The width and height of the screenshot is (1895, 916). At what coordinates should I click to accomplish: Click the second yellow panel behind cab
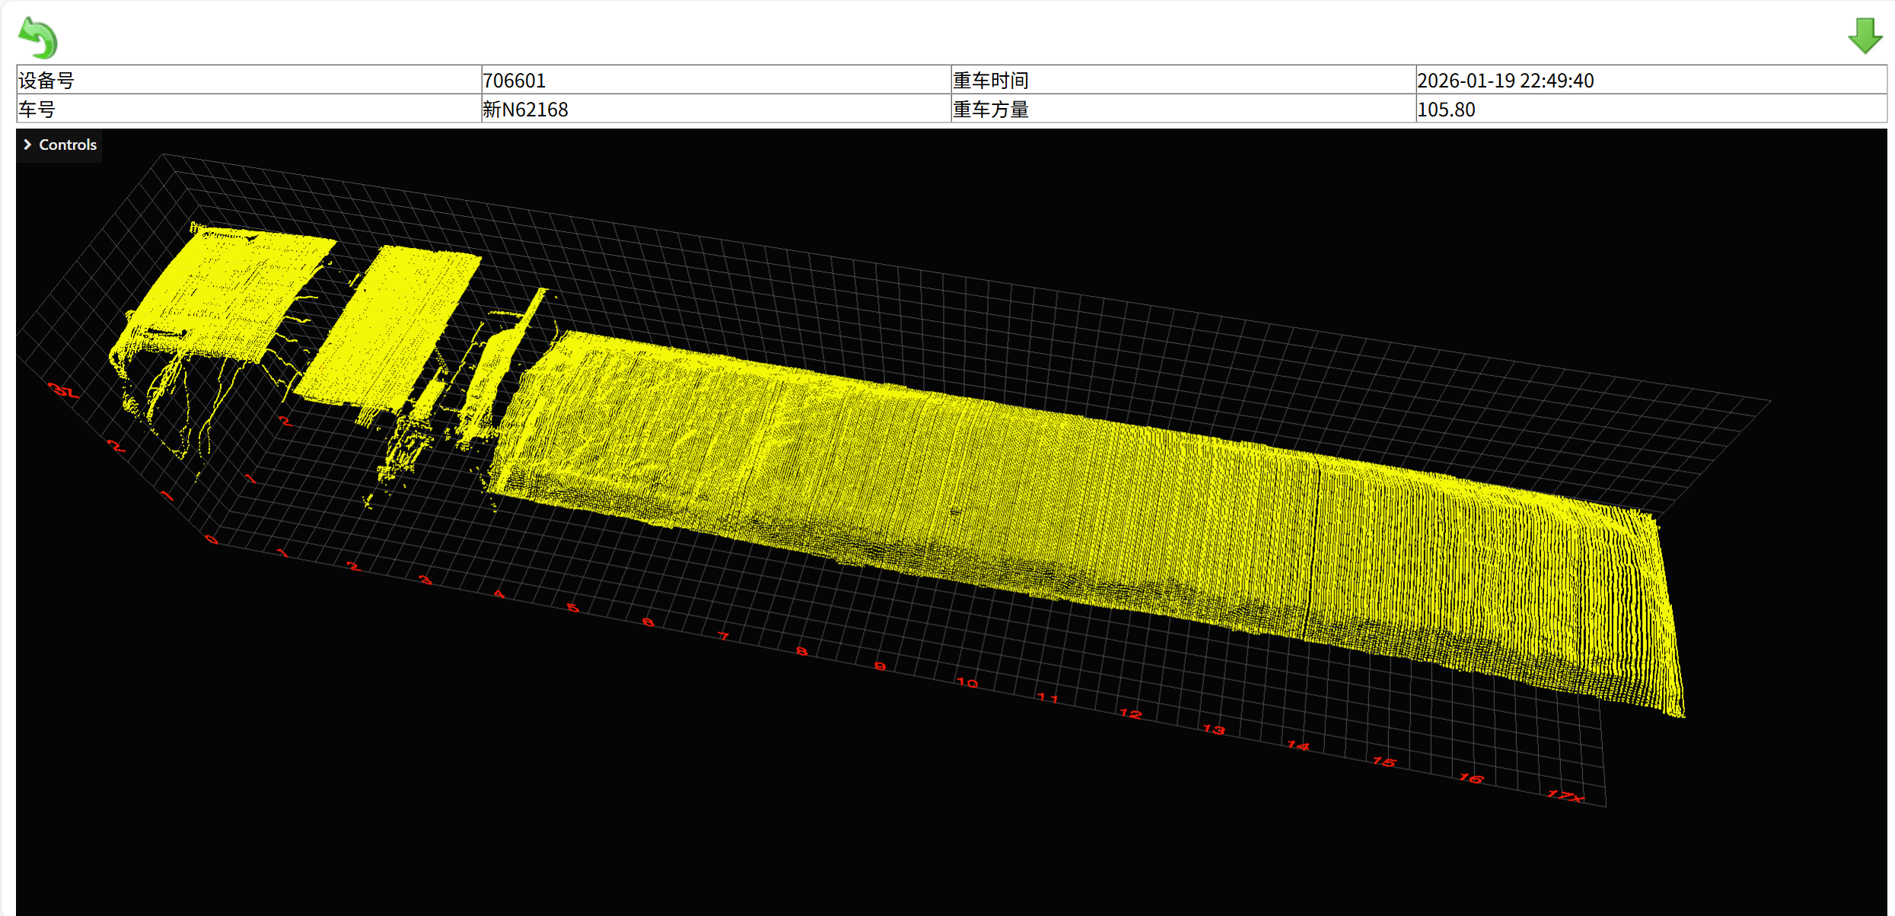point(388,323)
